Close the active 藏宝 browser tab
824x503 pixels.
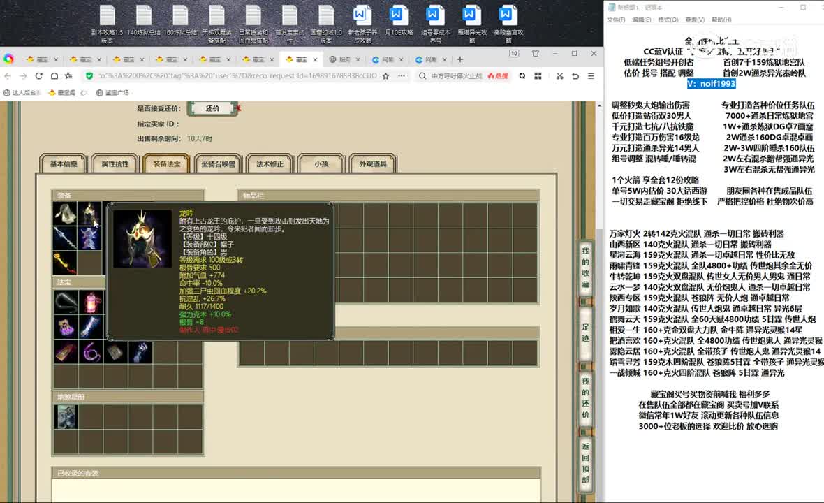pyautogui.click(x=316, y=59)
